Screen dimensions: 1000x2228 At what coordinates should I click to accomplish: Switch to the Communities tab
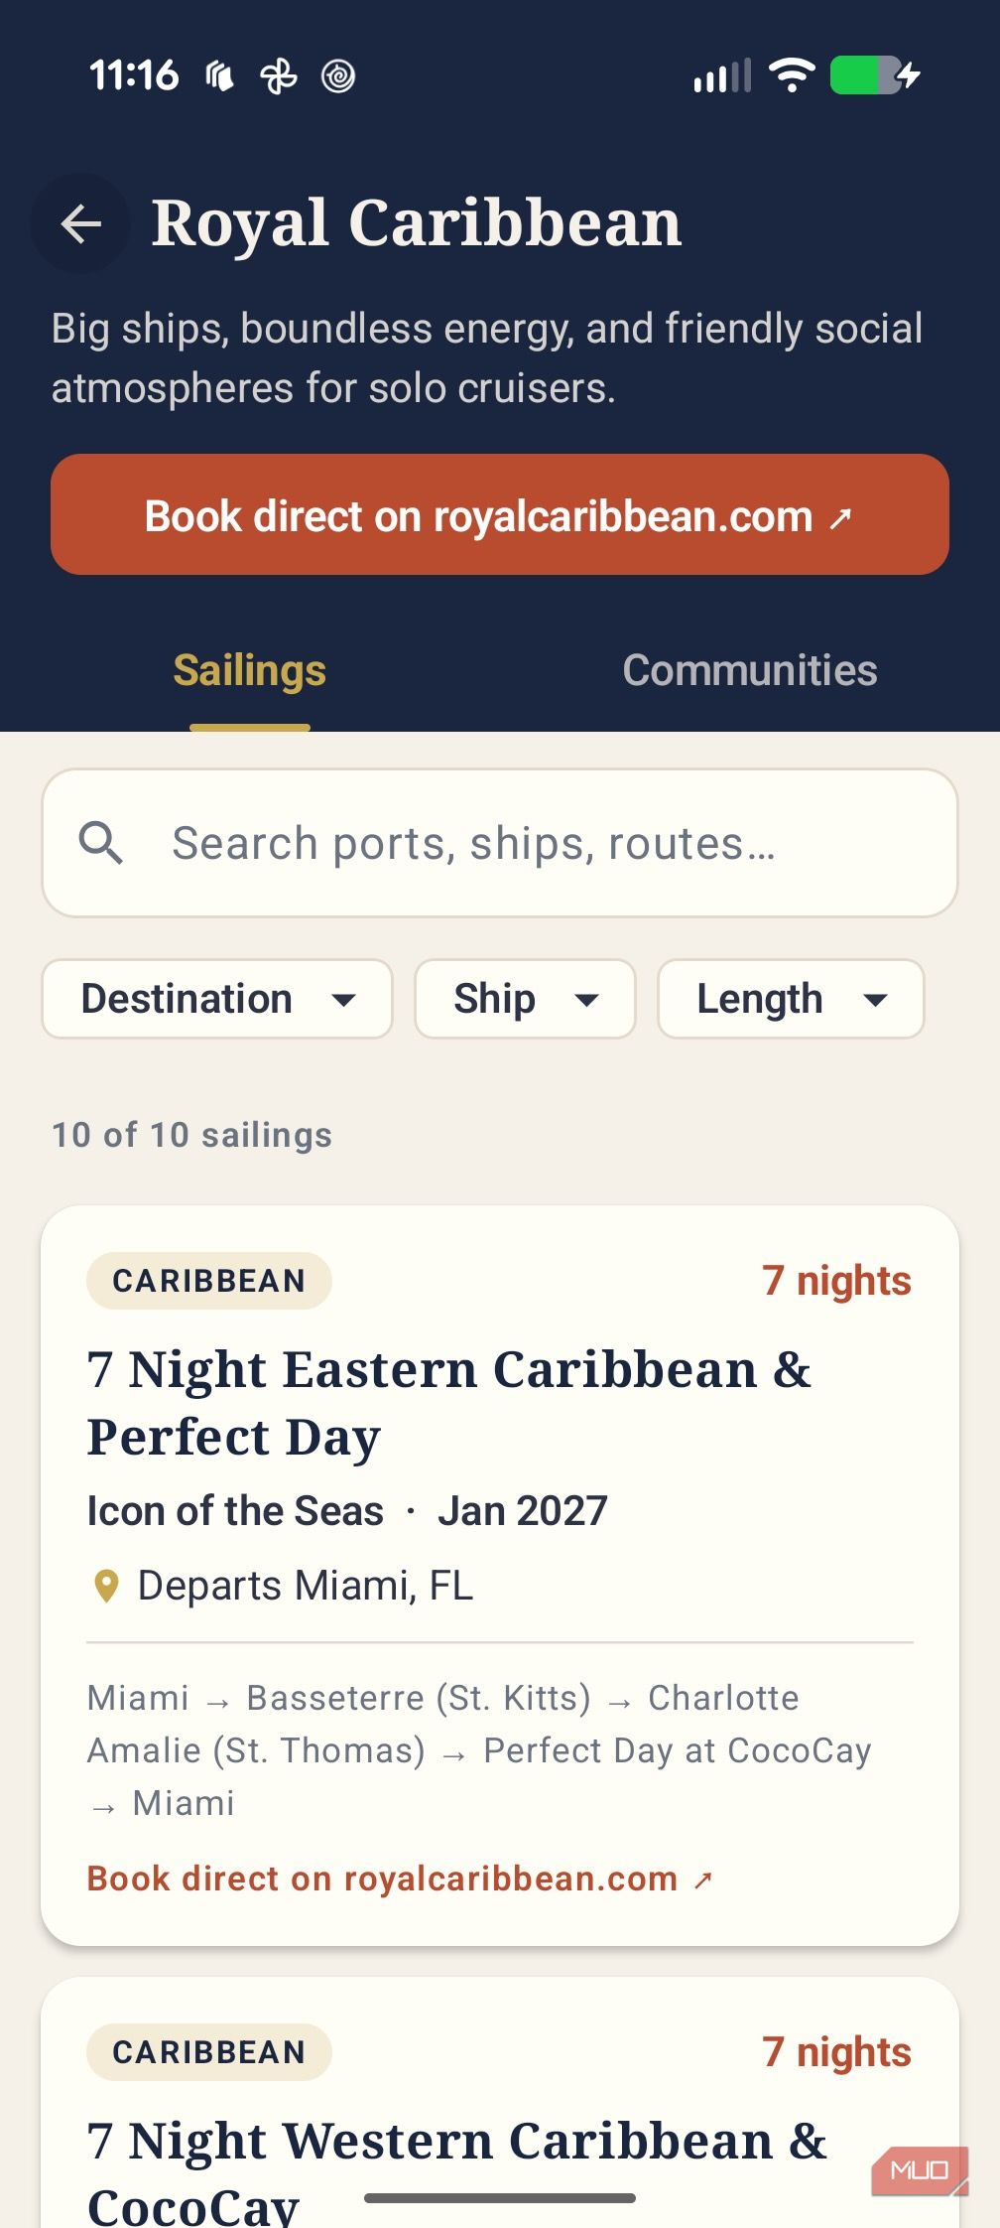tap(750, 670)
